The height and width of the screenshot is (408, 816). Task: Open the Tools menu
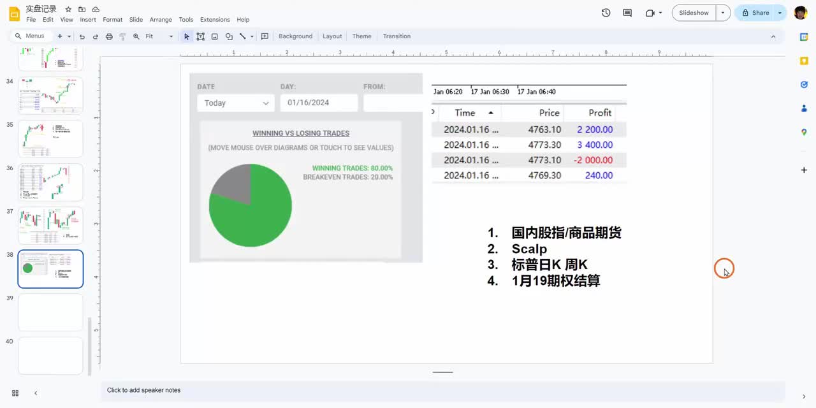(186, 20)
